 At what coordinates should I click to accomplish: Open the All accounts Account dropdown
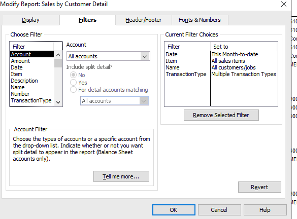[108, 56]
